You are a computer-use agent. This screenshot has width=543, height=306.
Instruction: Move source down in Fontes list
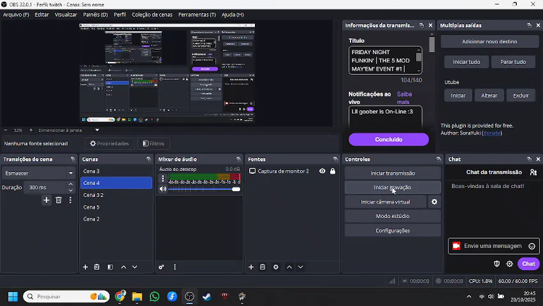tap(301, 267)
